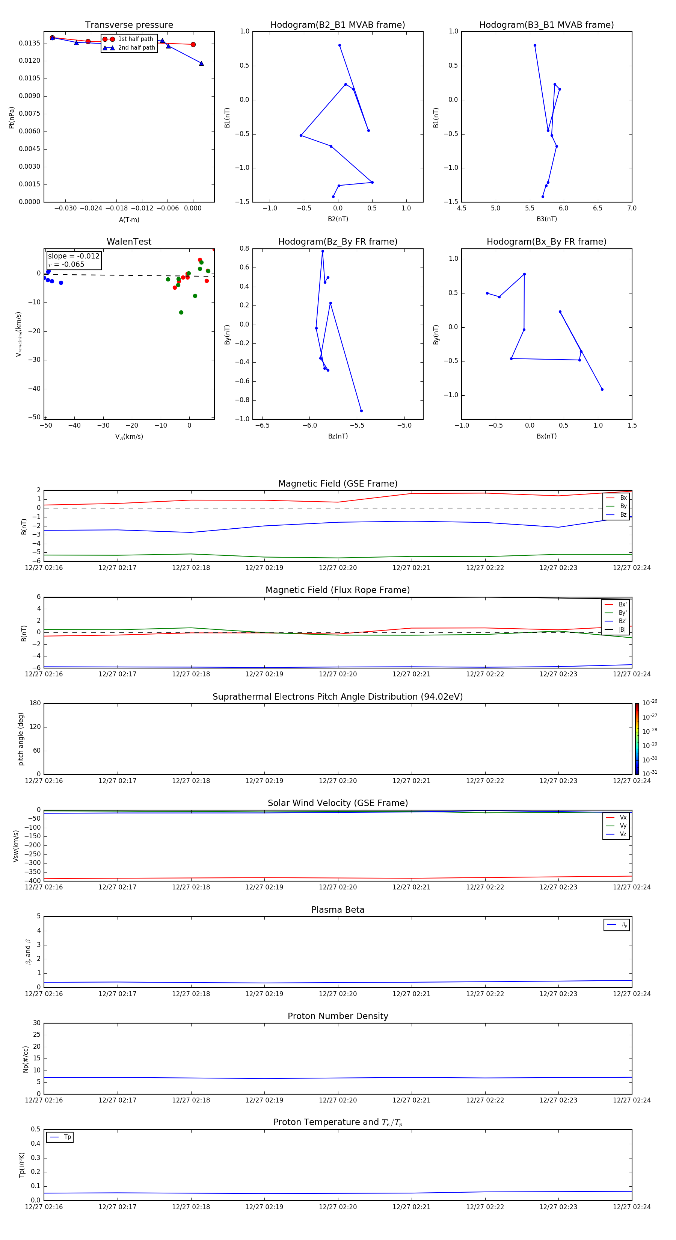Image resolution: width=676 pixels, height=1240 pixels.
Task: Click the V_A(km/s) x-axis label on WalenTest
Action: pyautogui.click(x=129, y=437)
